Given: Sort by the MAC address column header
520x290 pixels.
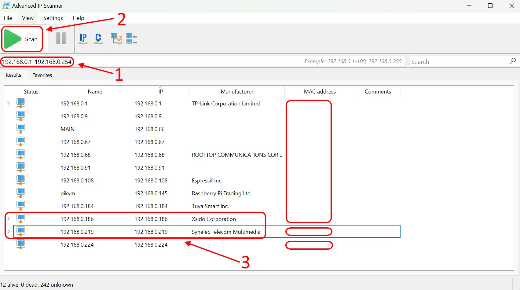Looking at the screenshot, I should pos(320,92).
